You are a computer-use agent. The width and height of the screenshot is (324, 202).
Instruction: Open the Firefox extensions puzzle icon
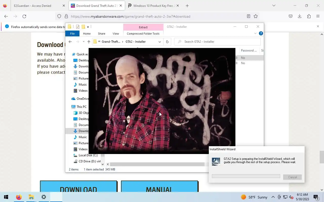[x=309, y=16]
